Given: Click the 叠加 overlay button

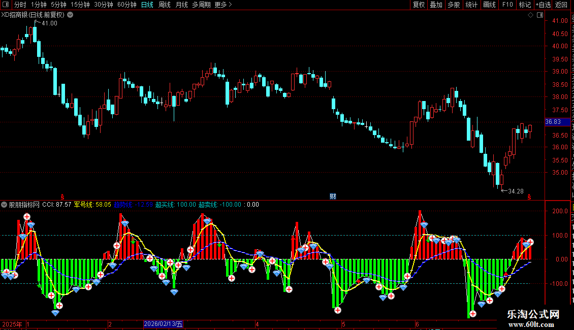Looking at the screenshot, I should click(436, 5).
